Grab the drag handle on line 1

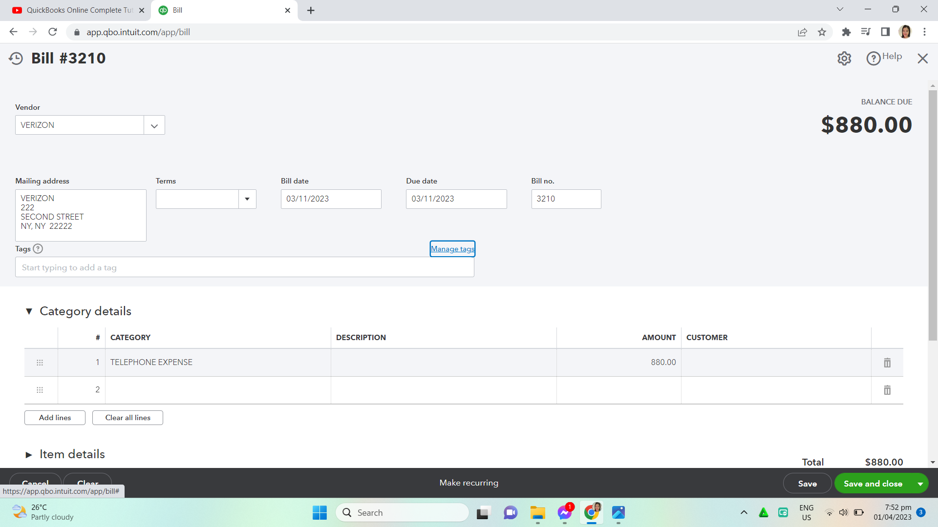pyautogui.click(x=40, y=363)
